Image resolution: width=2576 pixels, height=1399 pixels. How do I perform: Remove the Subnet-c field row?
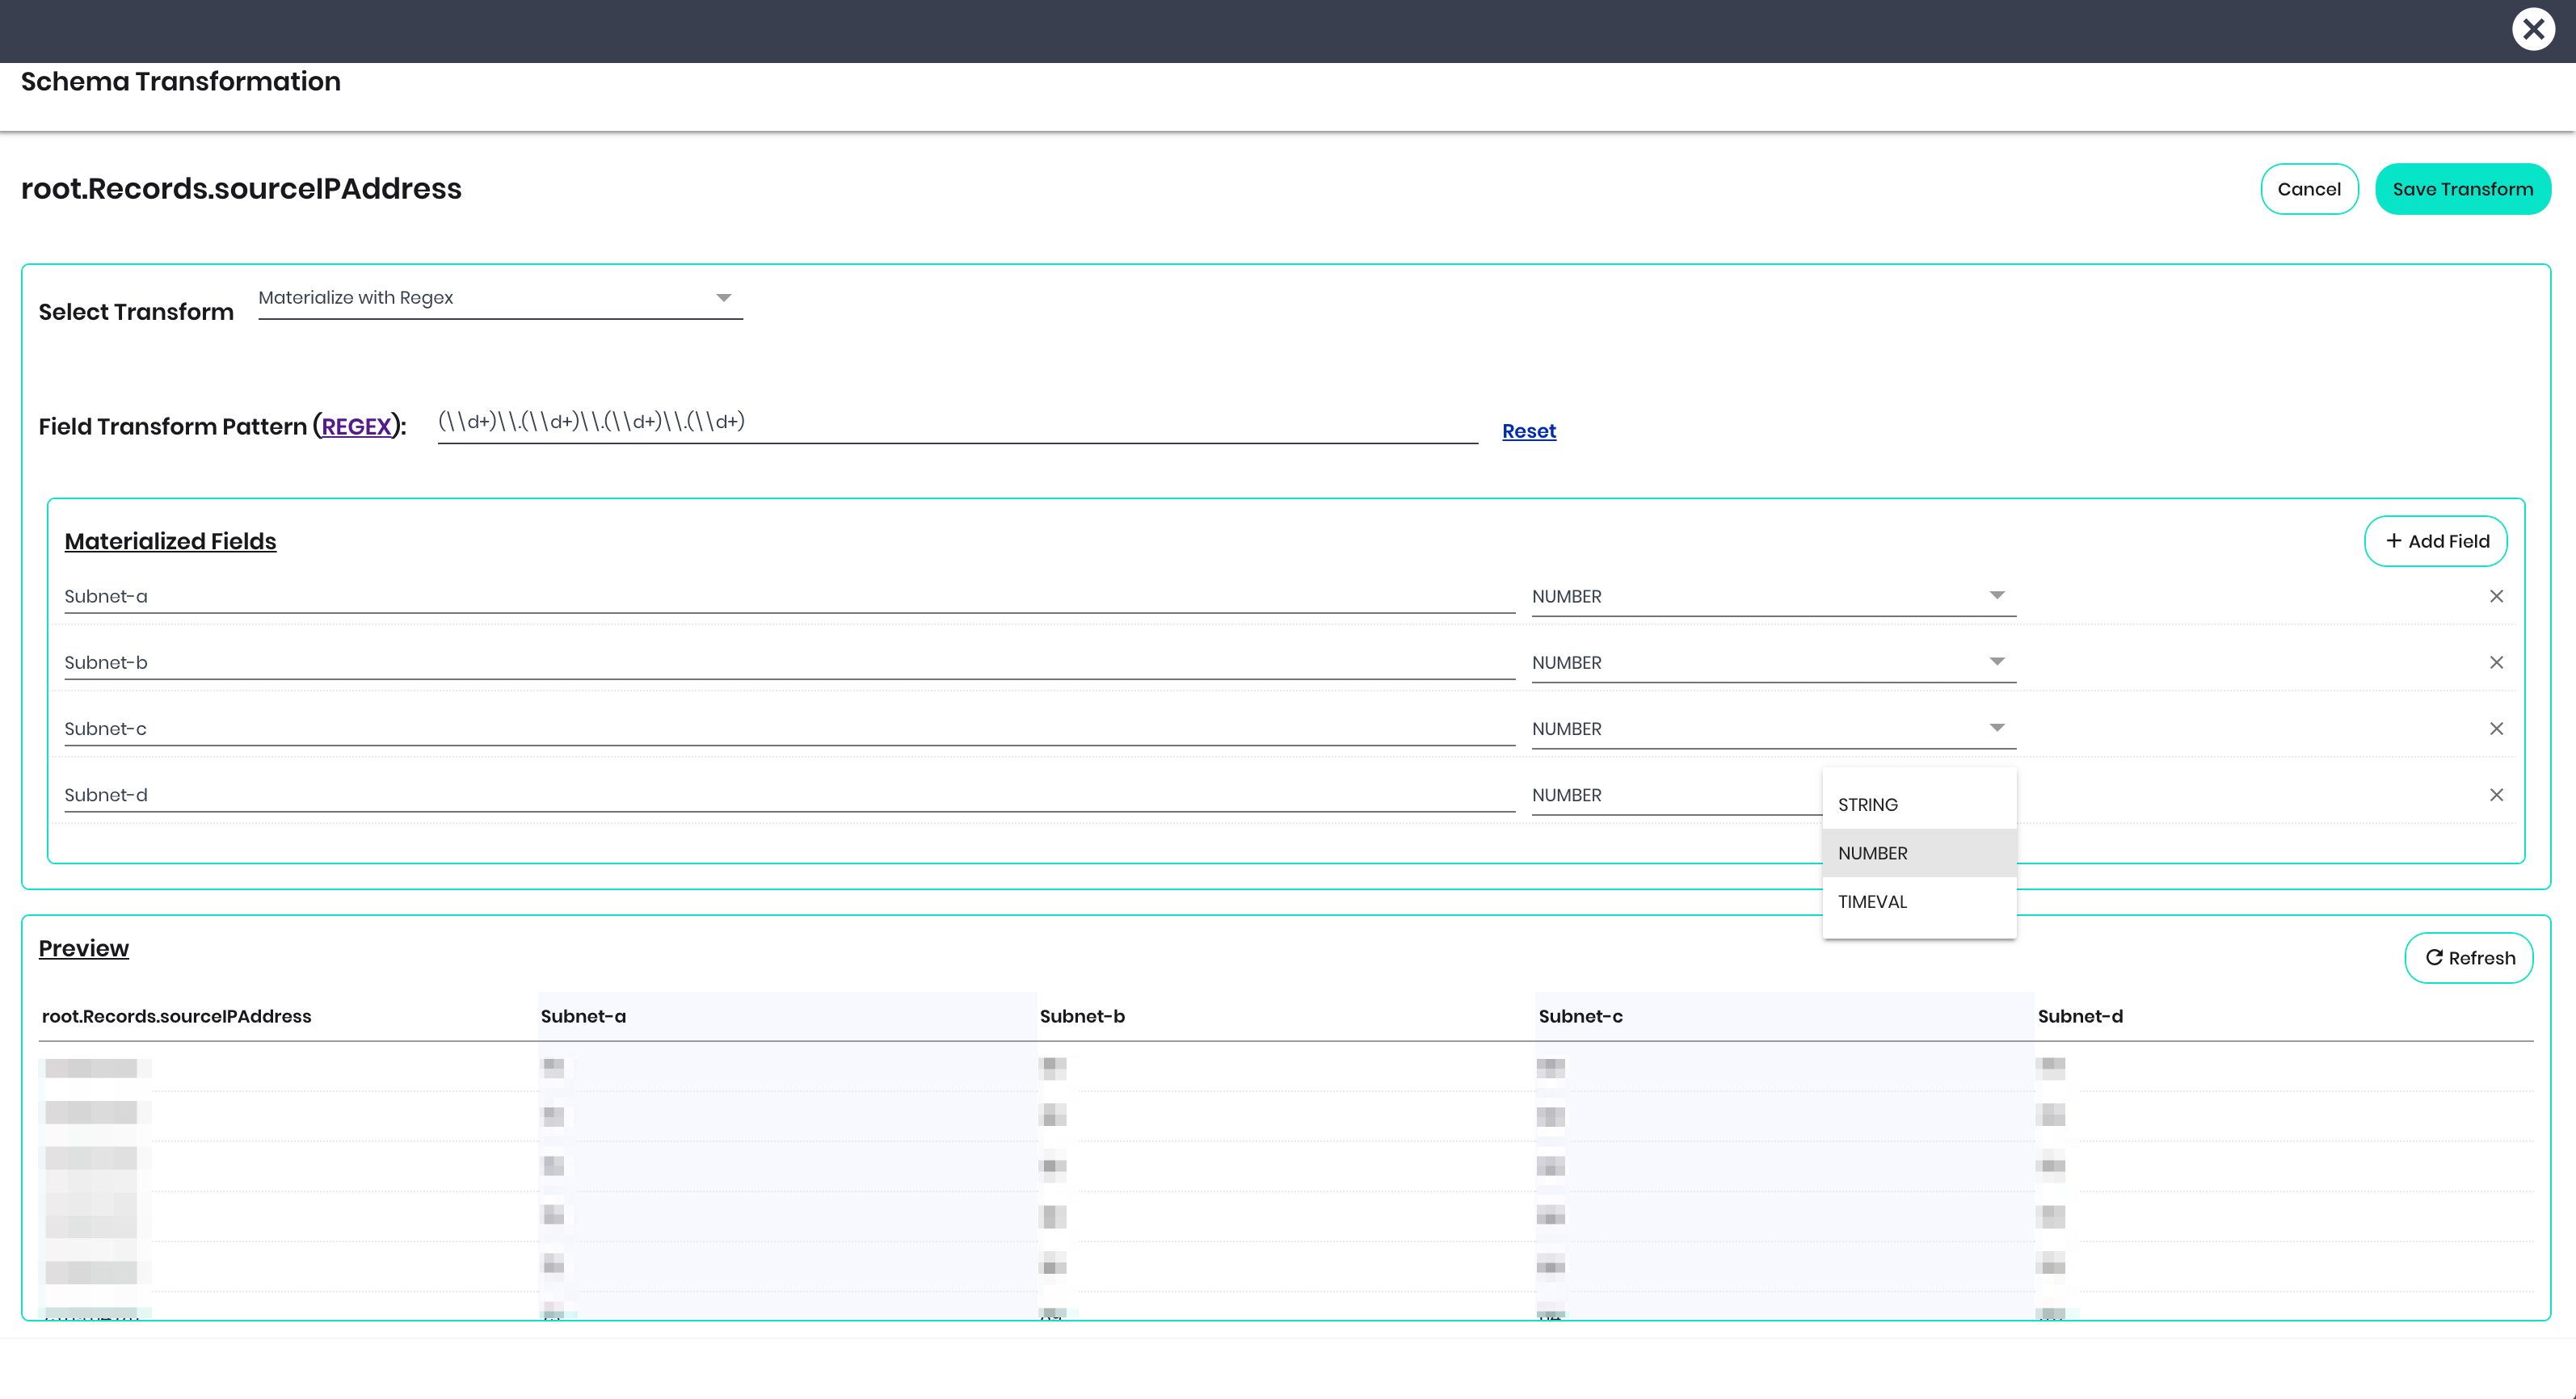tap(2496, 729)
